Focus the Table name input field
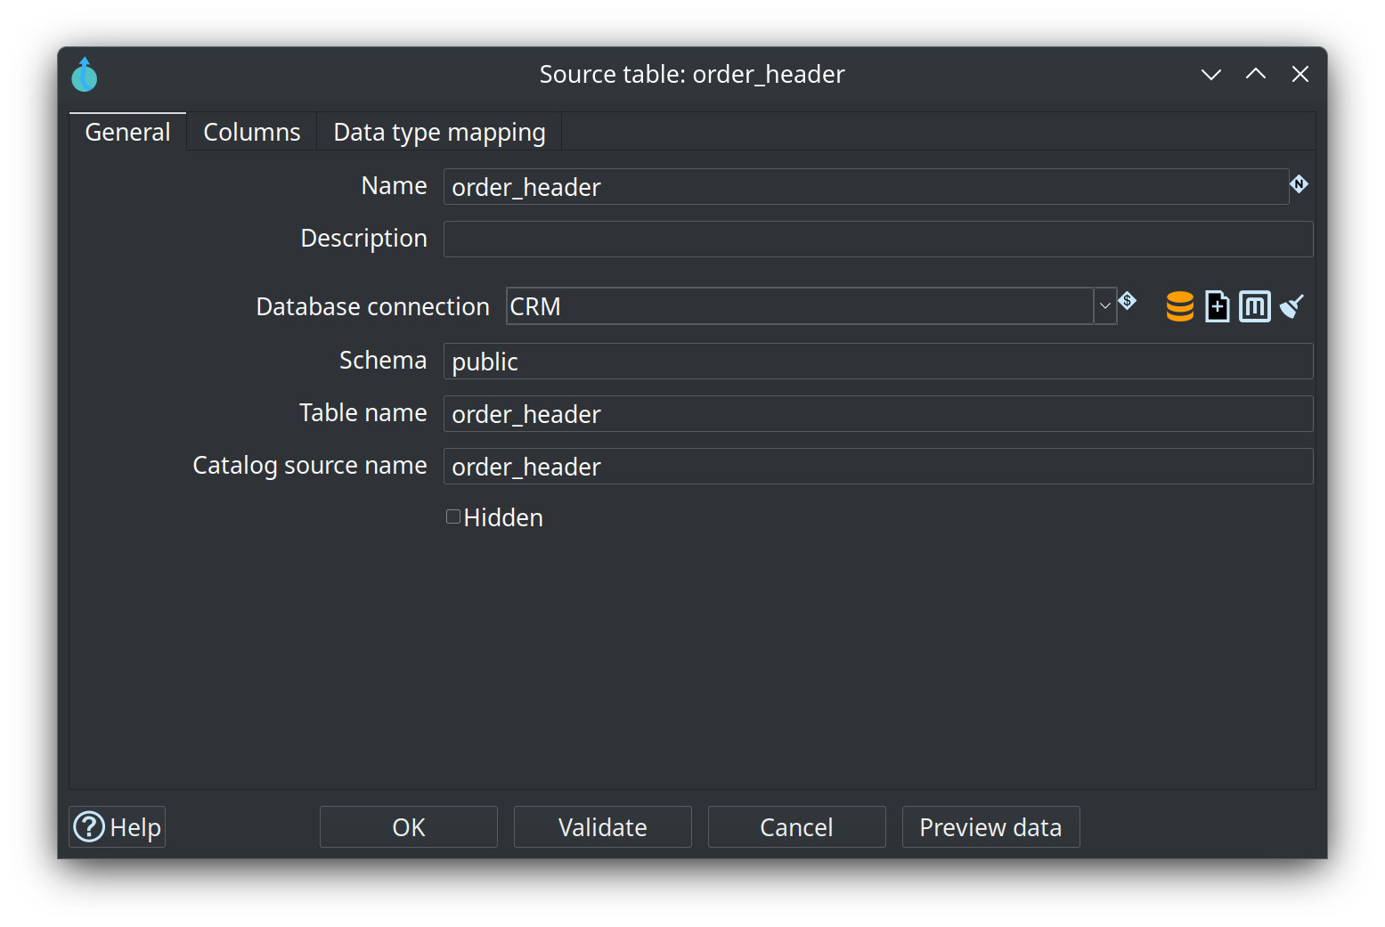 [x=878, y=414]
